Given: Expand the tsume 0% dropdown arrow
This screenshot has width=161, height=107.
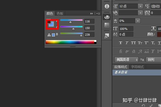Looking at the screenshot, I should 138,21.
